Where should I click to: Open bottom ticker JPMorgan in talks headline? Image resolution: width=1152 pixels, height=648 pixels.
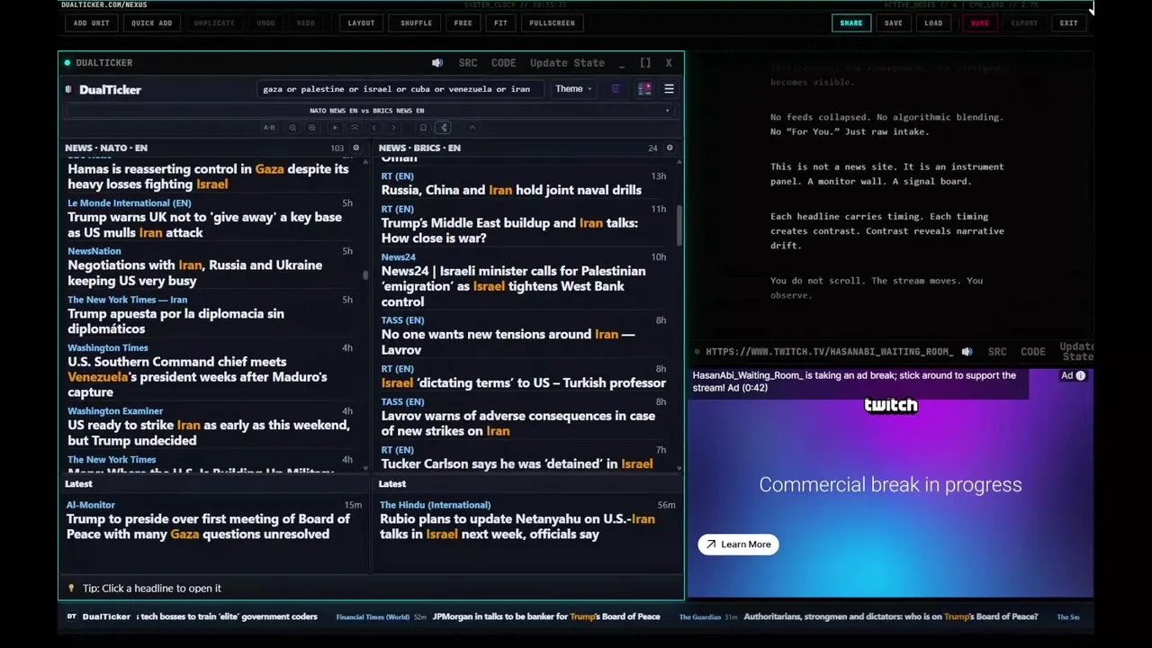[x=546, y=617]
